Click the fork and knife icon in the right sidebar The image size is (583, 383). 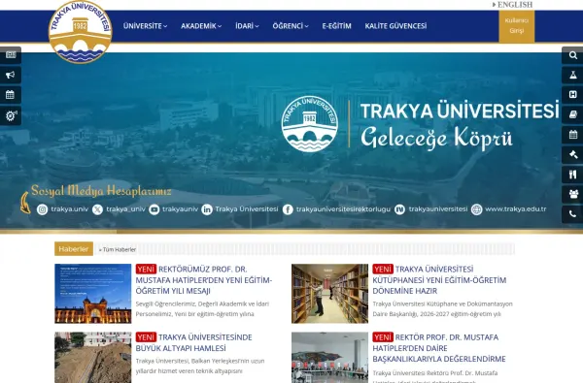(x=572, y=175)
